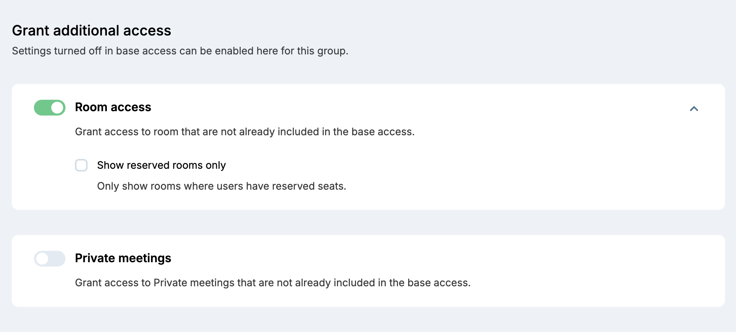Click the knob of Private meetings switch
This screenshot has width=736, height=332.
coord(42,259)
